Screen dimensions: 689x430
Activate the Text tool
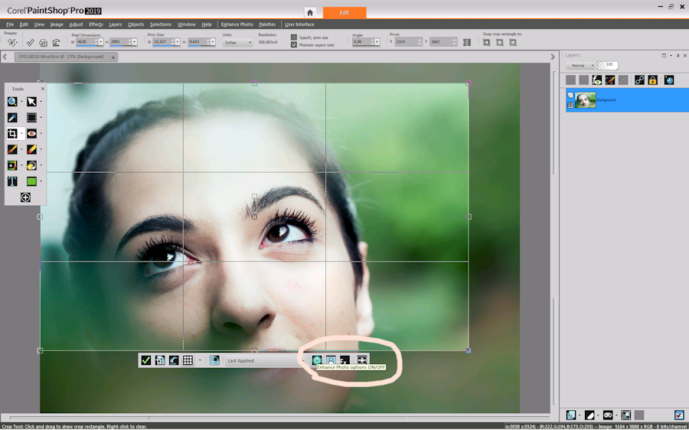coord(12,182)
